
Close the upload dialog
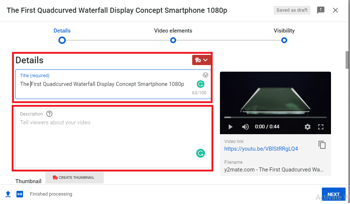point(335,10)
